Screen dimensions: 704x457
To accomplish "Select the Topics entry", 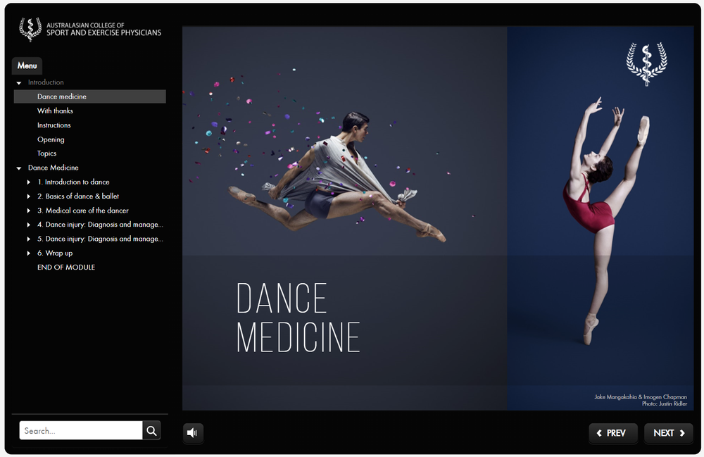I will point(46,153).
